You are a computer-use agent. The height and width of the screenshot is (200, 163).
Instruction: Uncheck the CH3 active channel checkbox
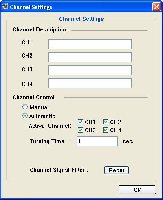click(80, 130)
